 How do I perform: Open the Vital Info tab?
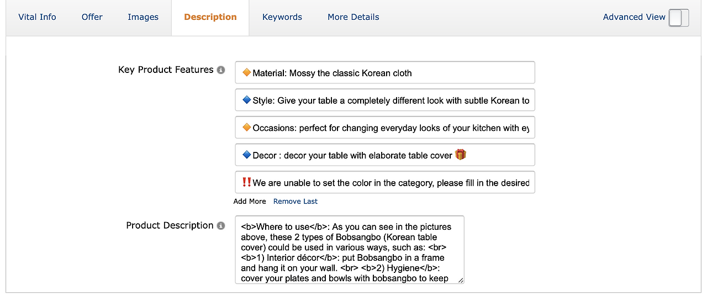pyautogui.click(x=37, y=17)
